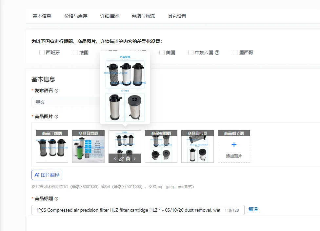320x231 pixels.
Task: Focus the product title input field
Action: 138,210
